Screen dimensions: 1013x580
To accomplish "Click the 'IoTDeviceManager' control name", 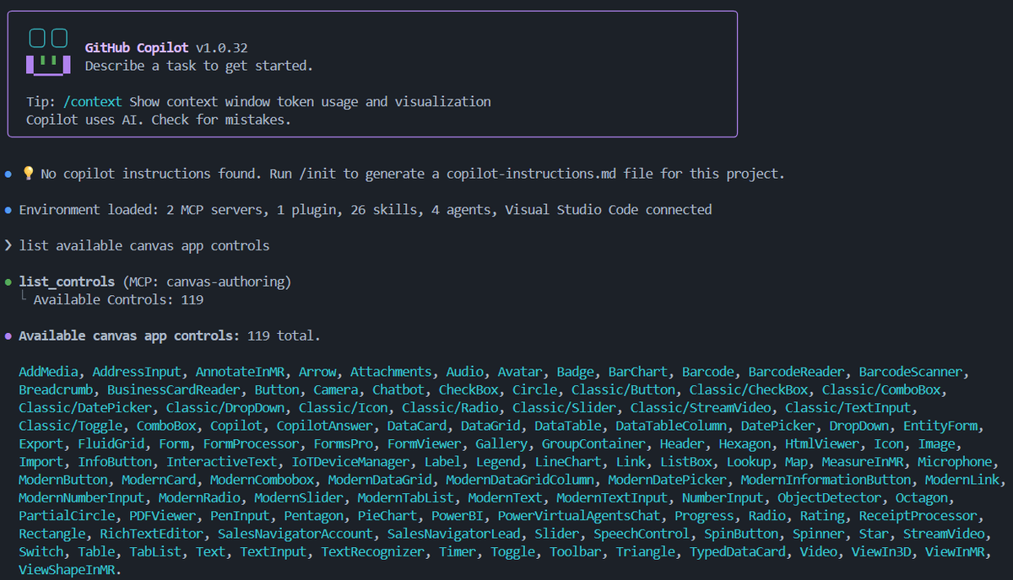I will (x=350, y=462).
